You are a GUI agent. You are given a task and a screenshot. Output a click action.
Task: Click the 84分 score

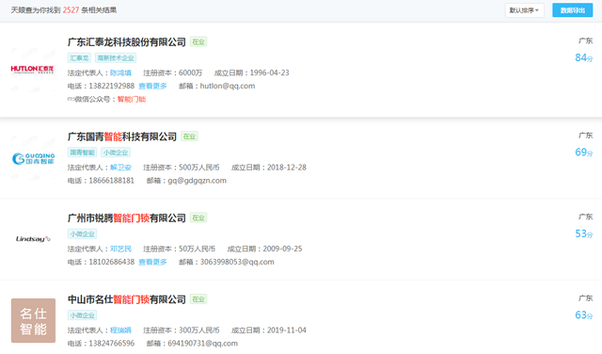583,58
